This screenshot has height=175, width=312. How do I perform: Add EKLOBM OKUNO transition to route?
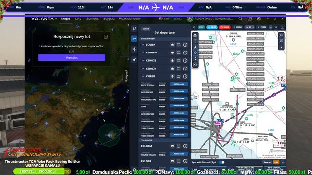pyautogui.click(x=179, y=154)
